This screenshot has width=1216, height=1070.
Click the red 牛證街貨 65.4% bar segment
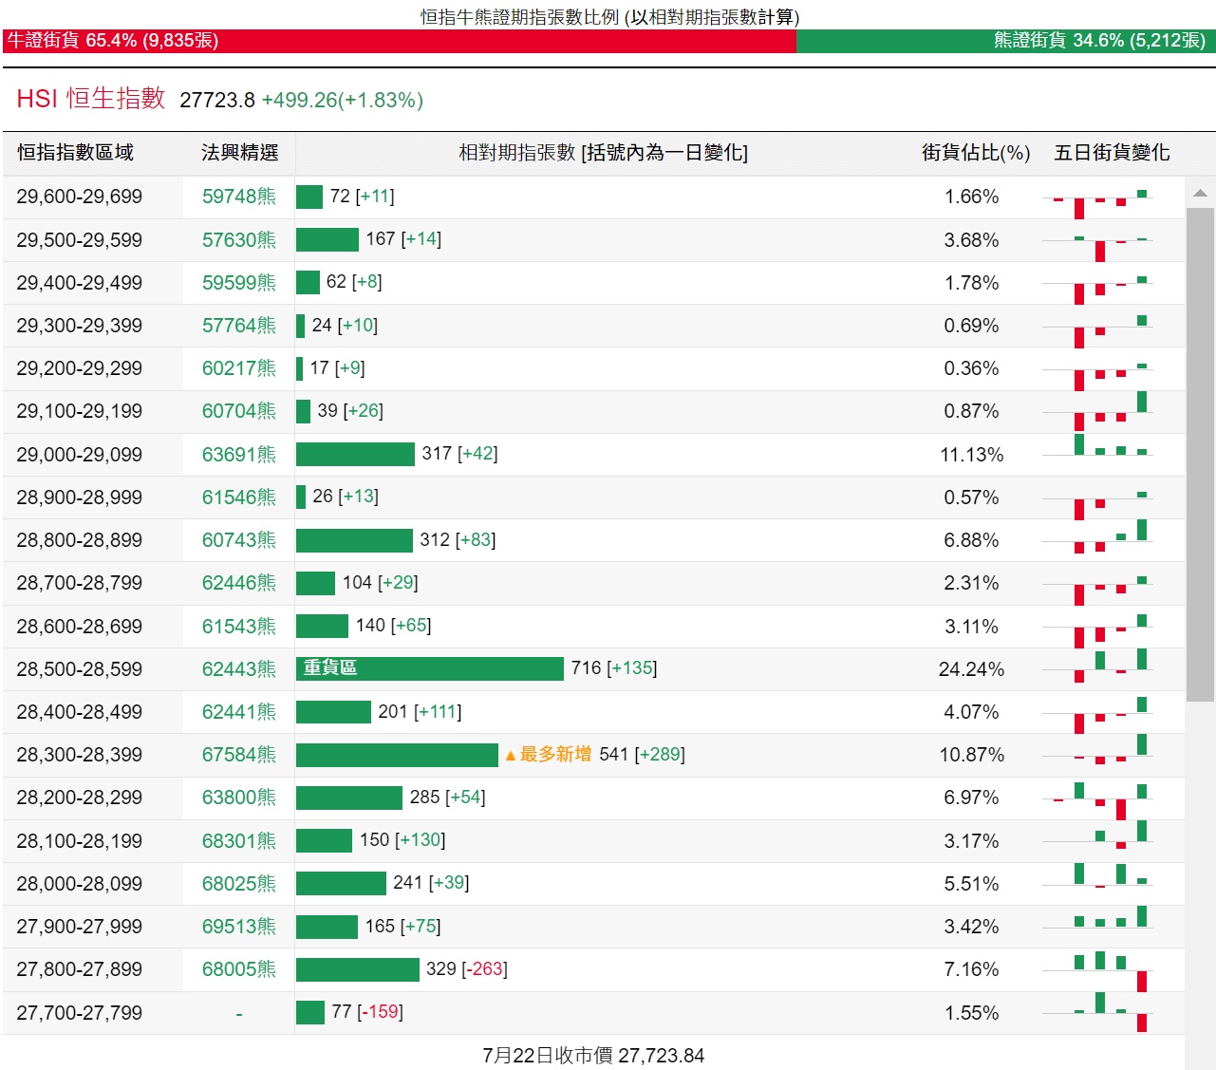pyautogui.click(x=399, y=41)
